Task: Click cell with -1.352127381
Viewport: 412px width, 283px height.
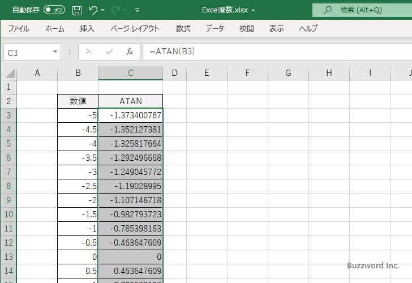Action: point(131,130)
